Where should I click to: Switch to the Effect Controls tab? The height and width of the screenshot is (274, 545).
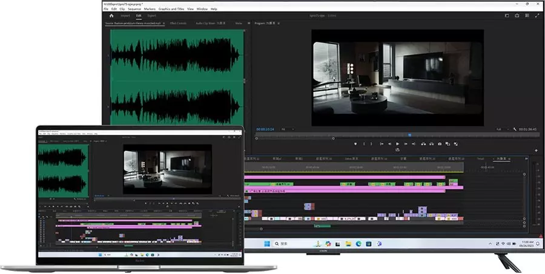click(x=178, y=23)
